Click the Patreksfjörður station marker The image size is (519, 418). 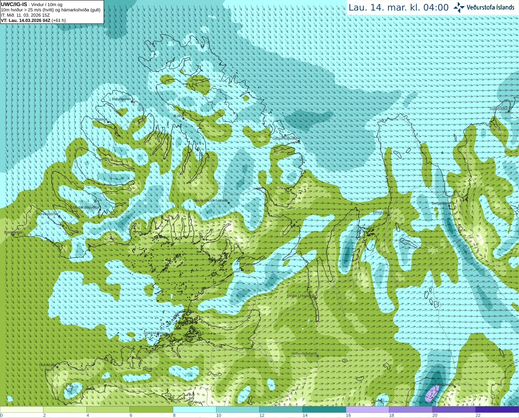[x=59, y=216]
